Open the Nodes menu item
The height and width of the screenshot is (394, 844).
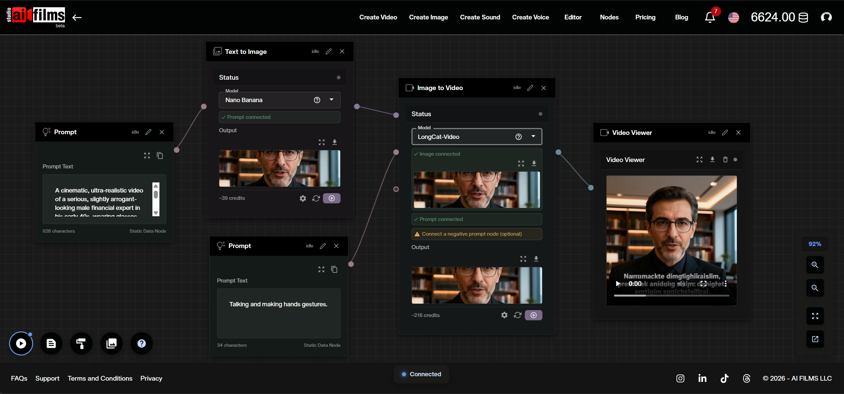pos(609,17)
